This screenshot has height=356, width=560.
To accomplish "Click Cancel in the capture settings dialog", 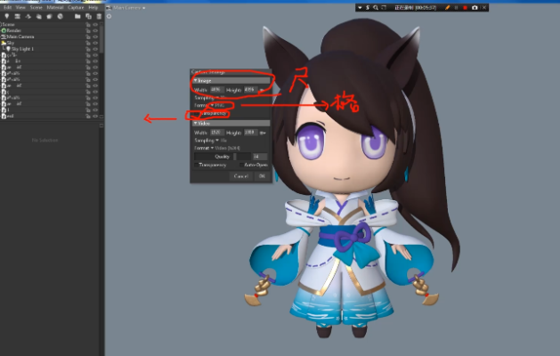I will pos(240,176).
